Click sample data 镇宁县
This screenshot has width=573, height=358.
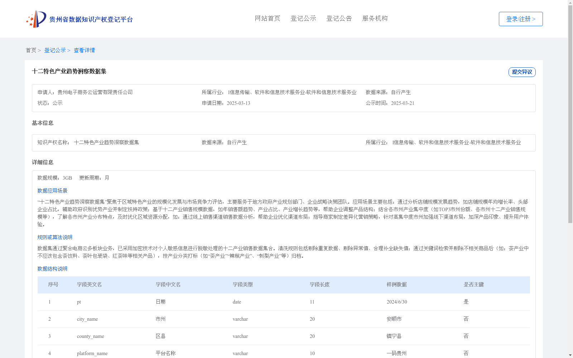(x=394, y=336)
